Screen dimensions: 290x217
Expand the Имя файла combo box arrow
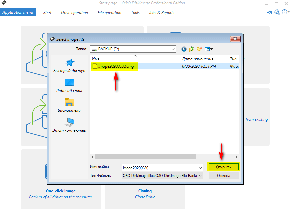[x=200, y=168]
